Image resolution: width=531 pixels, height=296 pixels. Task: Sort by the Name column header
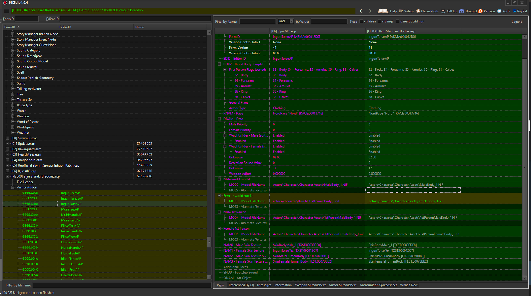170,27
